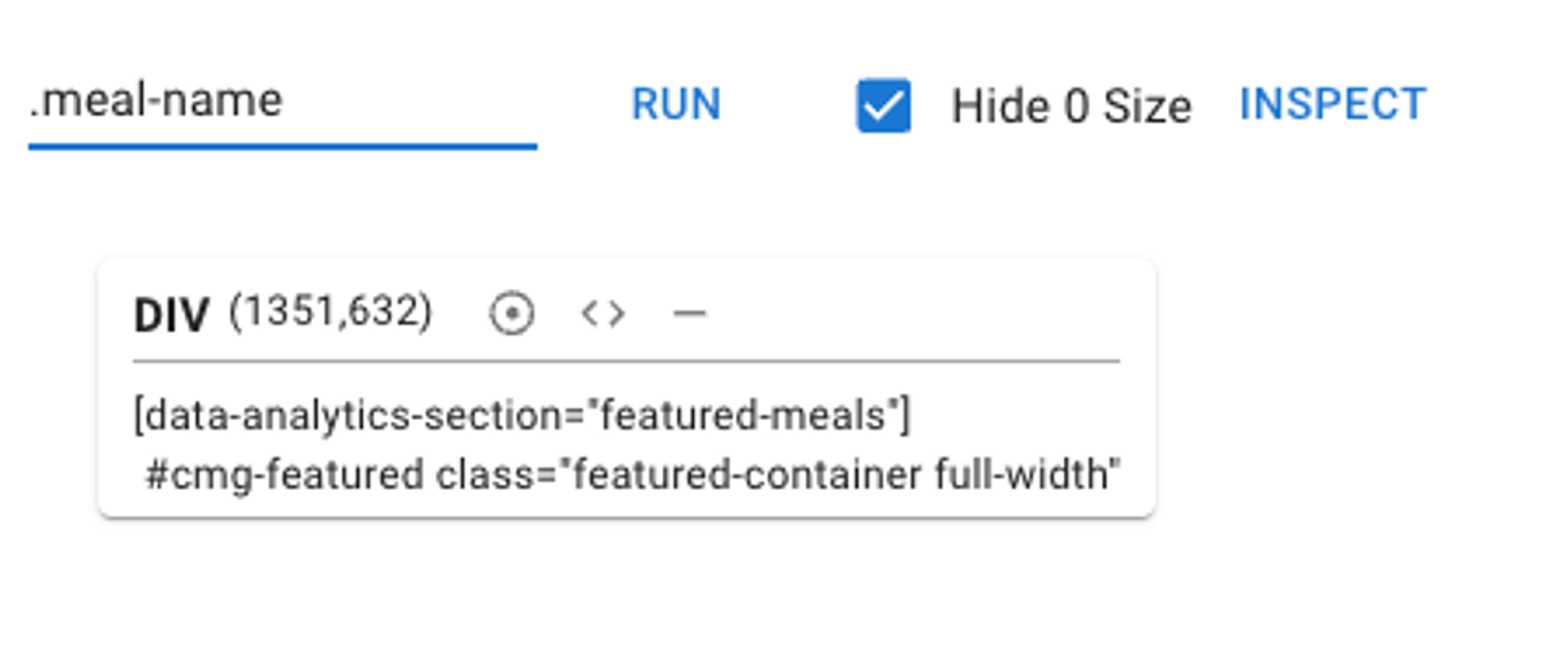Click the word Size in checkbox label
Image resolution: width=1542 pixels, height=659 pixels.
tap(1147, 106)
